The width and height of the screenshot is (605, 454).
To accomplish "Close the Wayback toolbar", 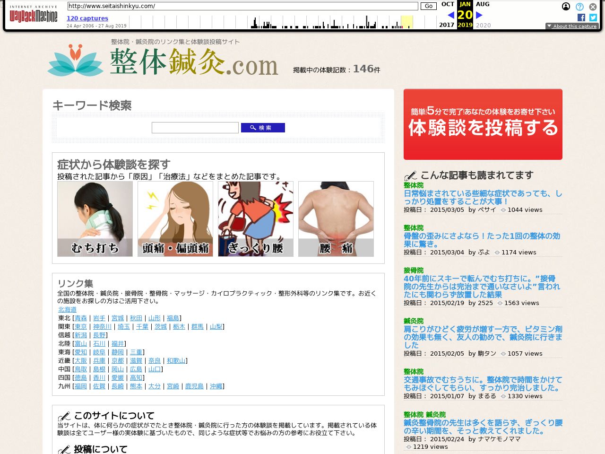I will [593, 7].
